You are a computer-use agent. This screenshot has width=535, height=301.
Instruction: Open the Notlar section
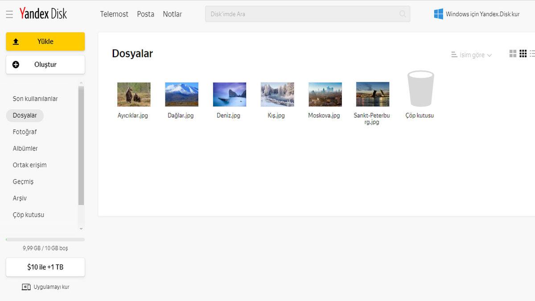(173, 14)
